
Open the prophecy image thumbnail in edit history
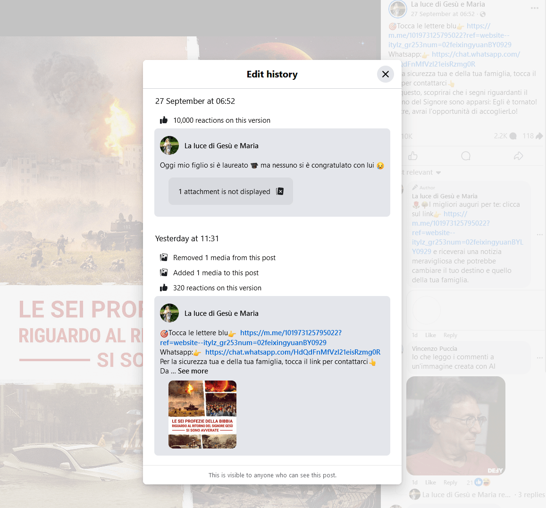(202, 414)
